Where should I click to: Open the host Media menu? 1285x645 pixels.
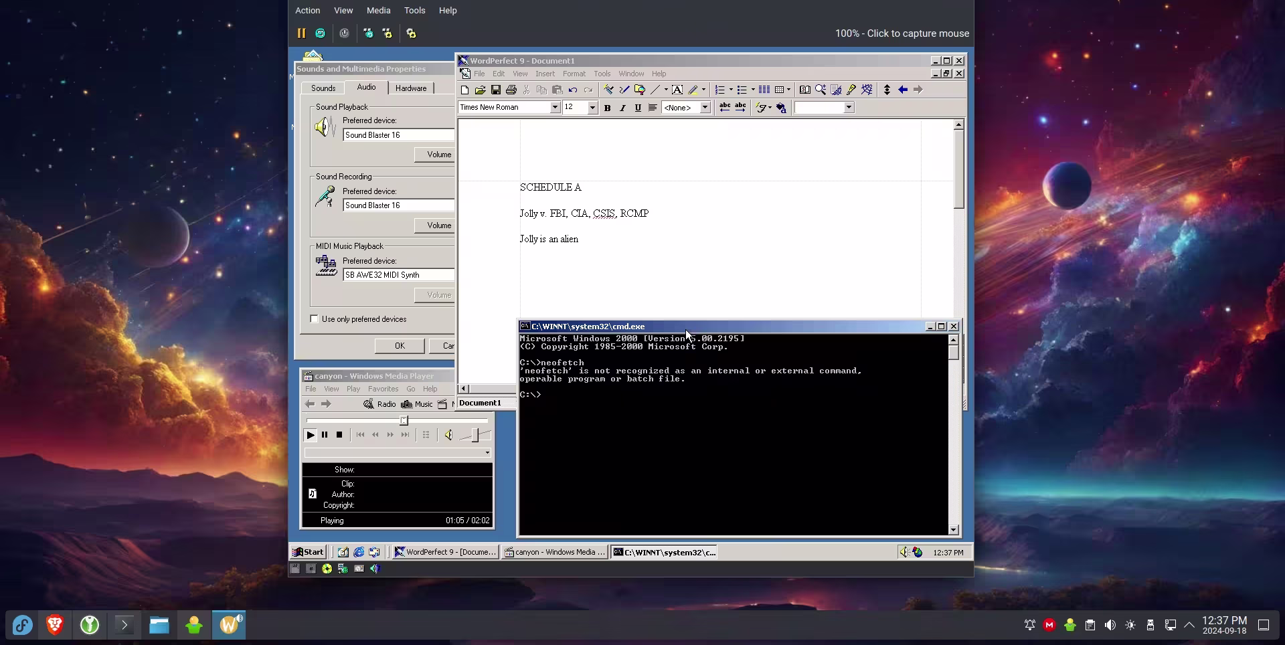378,11
